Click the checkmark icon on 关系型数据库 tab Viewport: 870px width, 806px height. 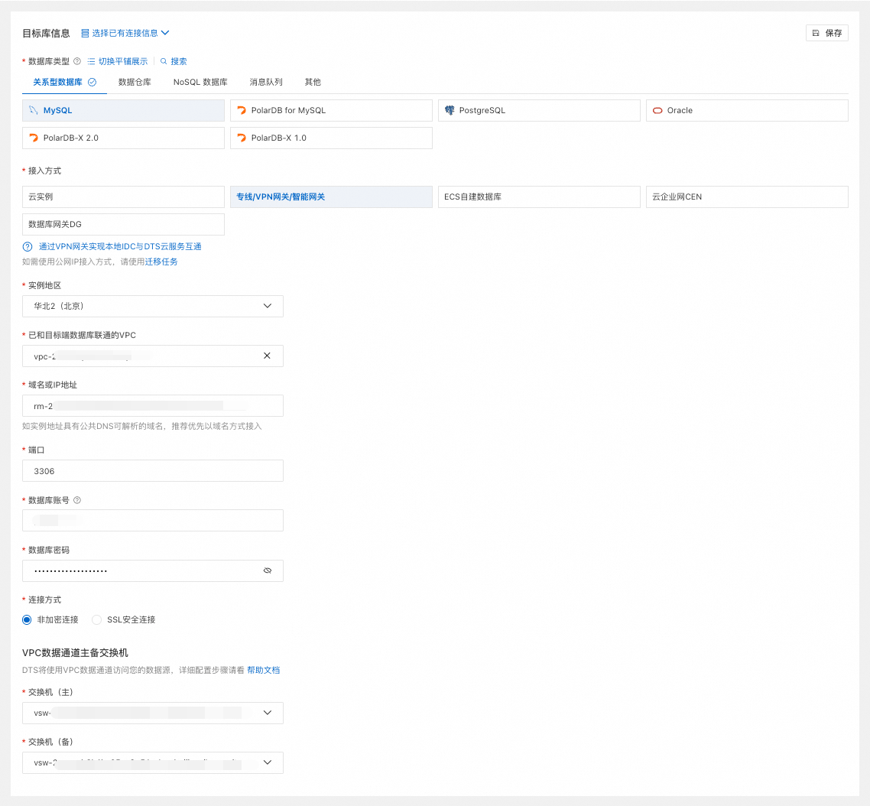(x=92, y=82)
